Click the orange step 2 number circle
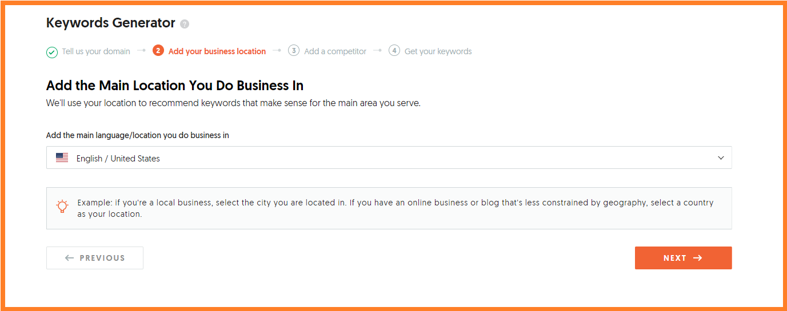 158,51
